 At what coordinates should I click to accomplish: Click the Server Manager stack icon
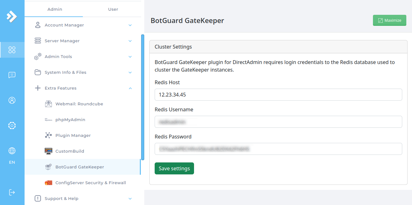click(x=38, y=41)
